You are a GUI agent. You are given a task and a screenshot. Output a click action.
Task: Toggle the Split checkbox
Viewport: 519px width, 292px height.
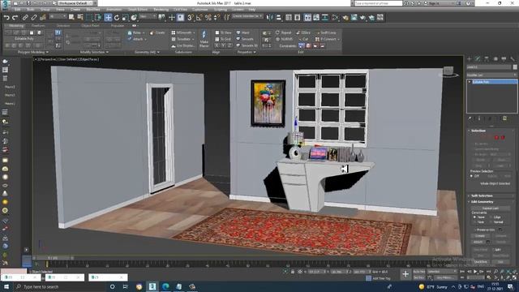[493, 250]
